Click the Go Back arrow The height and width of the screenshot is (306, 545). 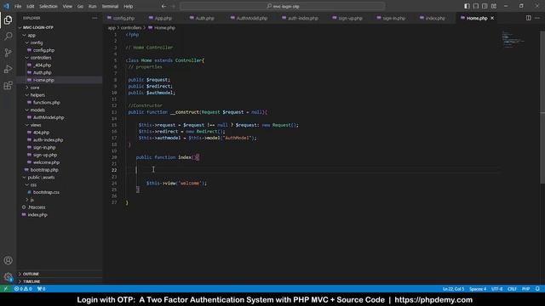click(x=163, y=6)
